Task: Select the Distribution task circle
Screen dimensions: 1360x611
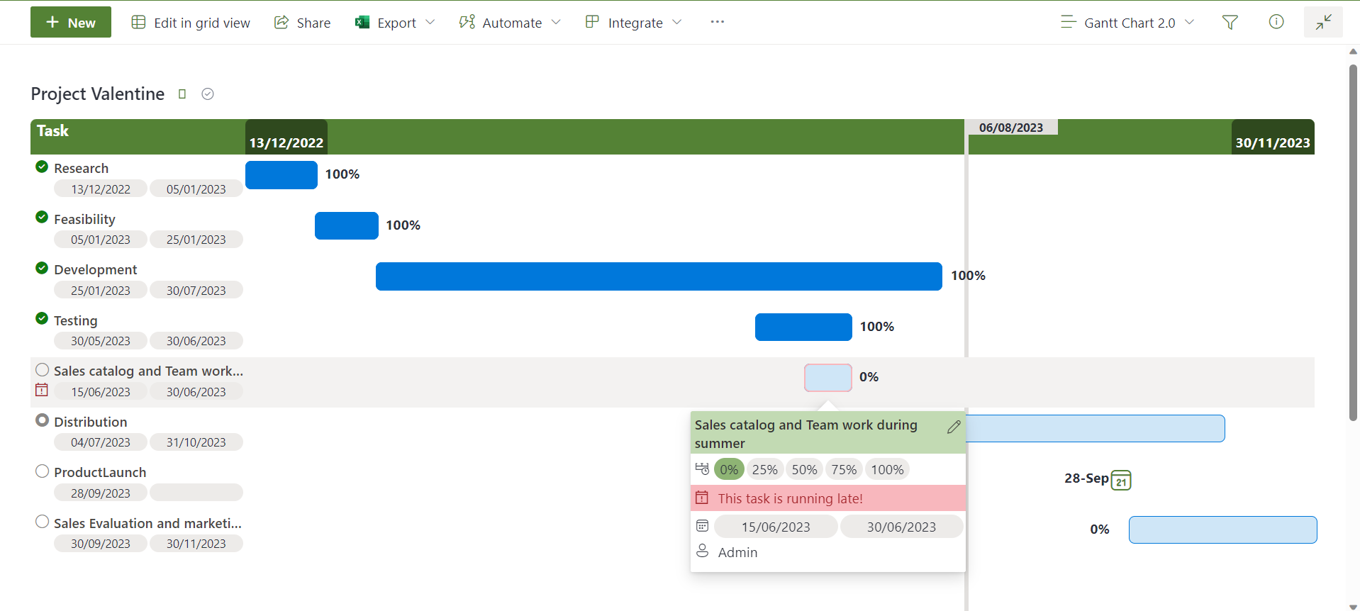Action: click(42, 420)
